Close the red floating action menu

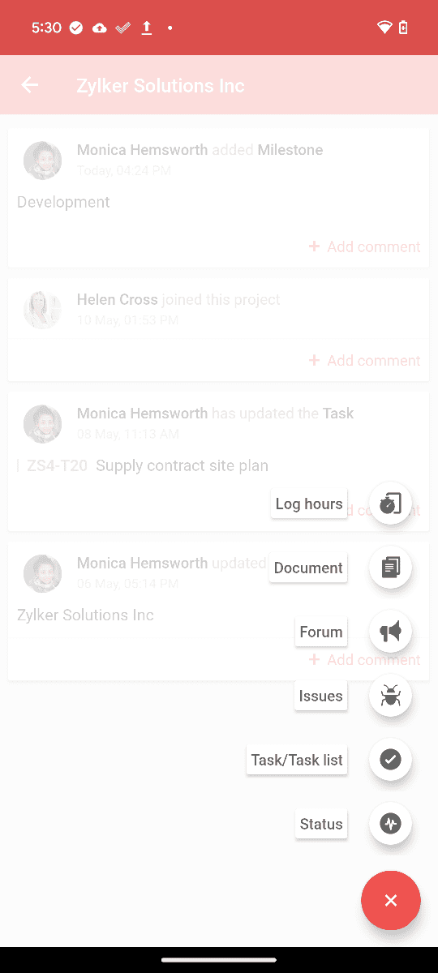pyautogui.click(x=391, y=900)
